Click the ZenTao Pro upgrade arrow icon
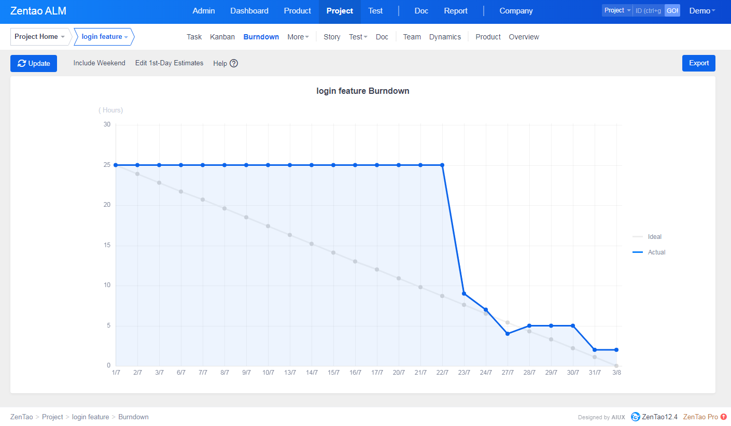The height and width of the screenshot is (426, 731). point(724,417)
